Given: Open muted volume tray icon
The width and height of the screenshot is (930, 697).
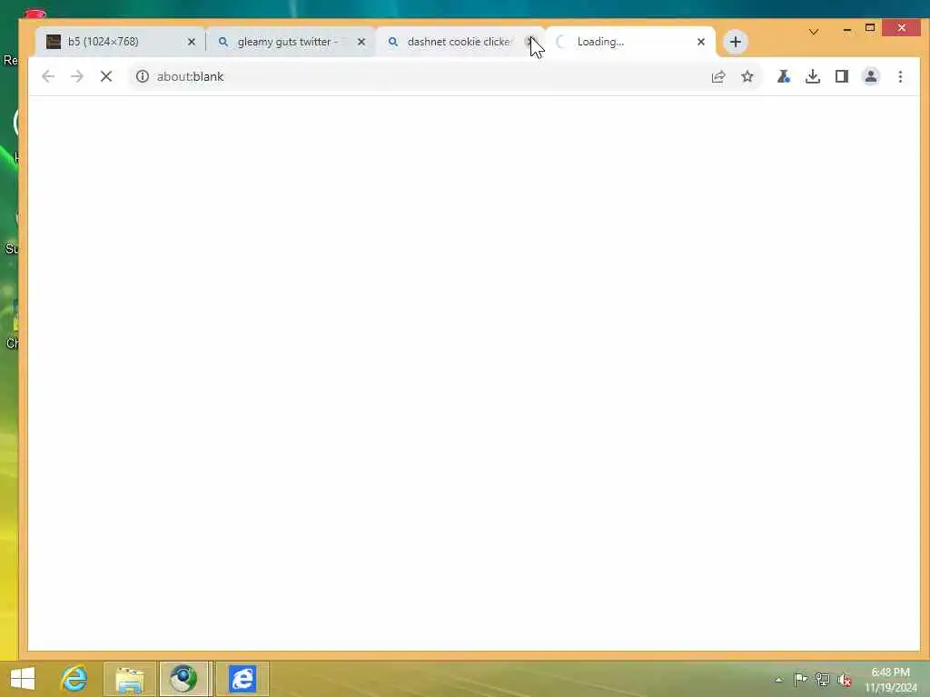Looking at the screenshot, I should tap(846, 680).
